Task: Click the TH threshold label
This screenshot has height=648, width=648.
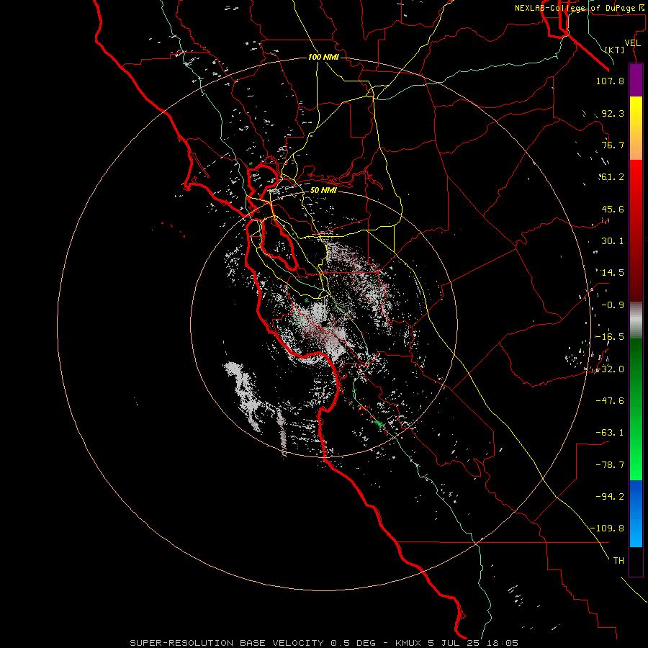Action: pos(618,560)
